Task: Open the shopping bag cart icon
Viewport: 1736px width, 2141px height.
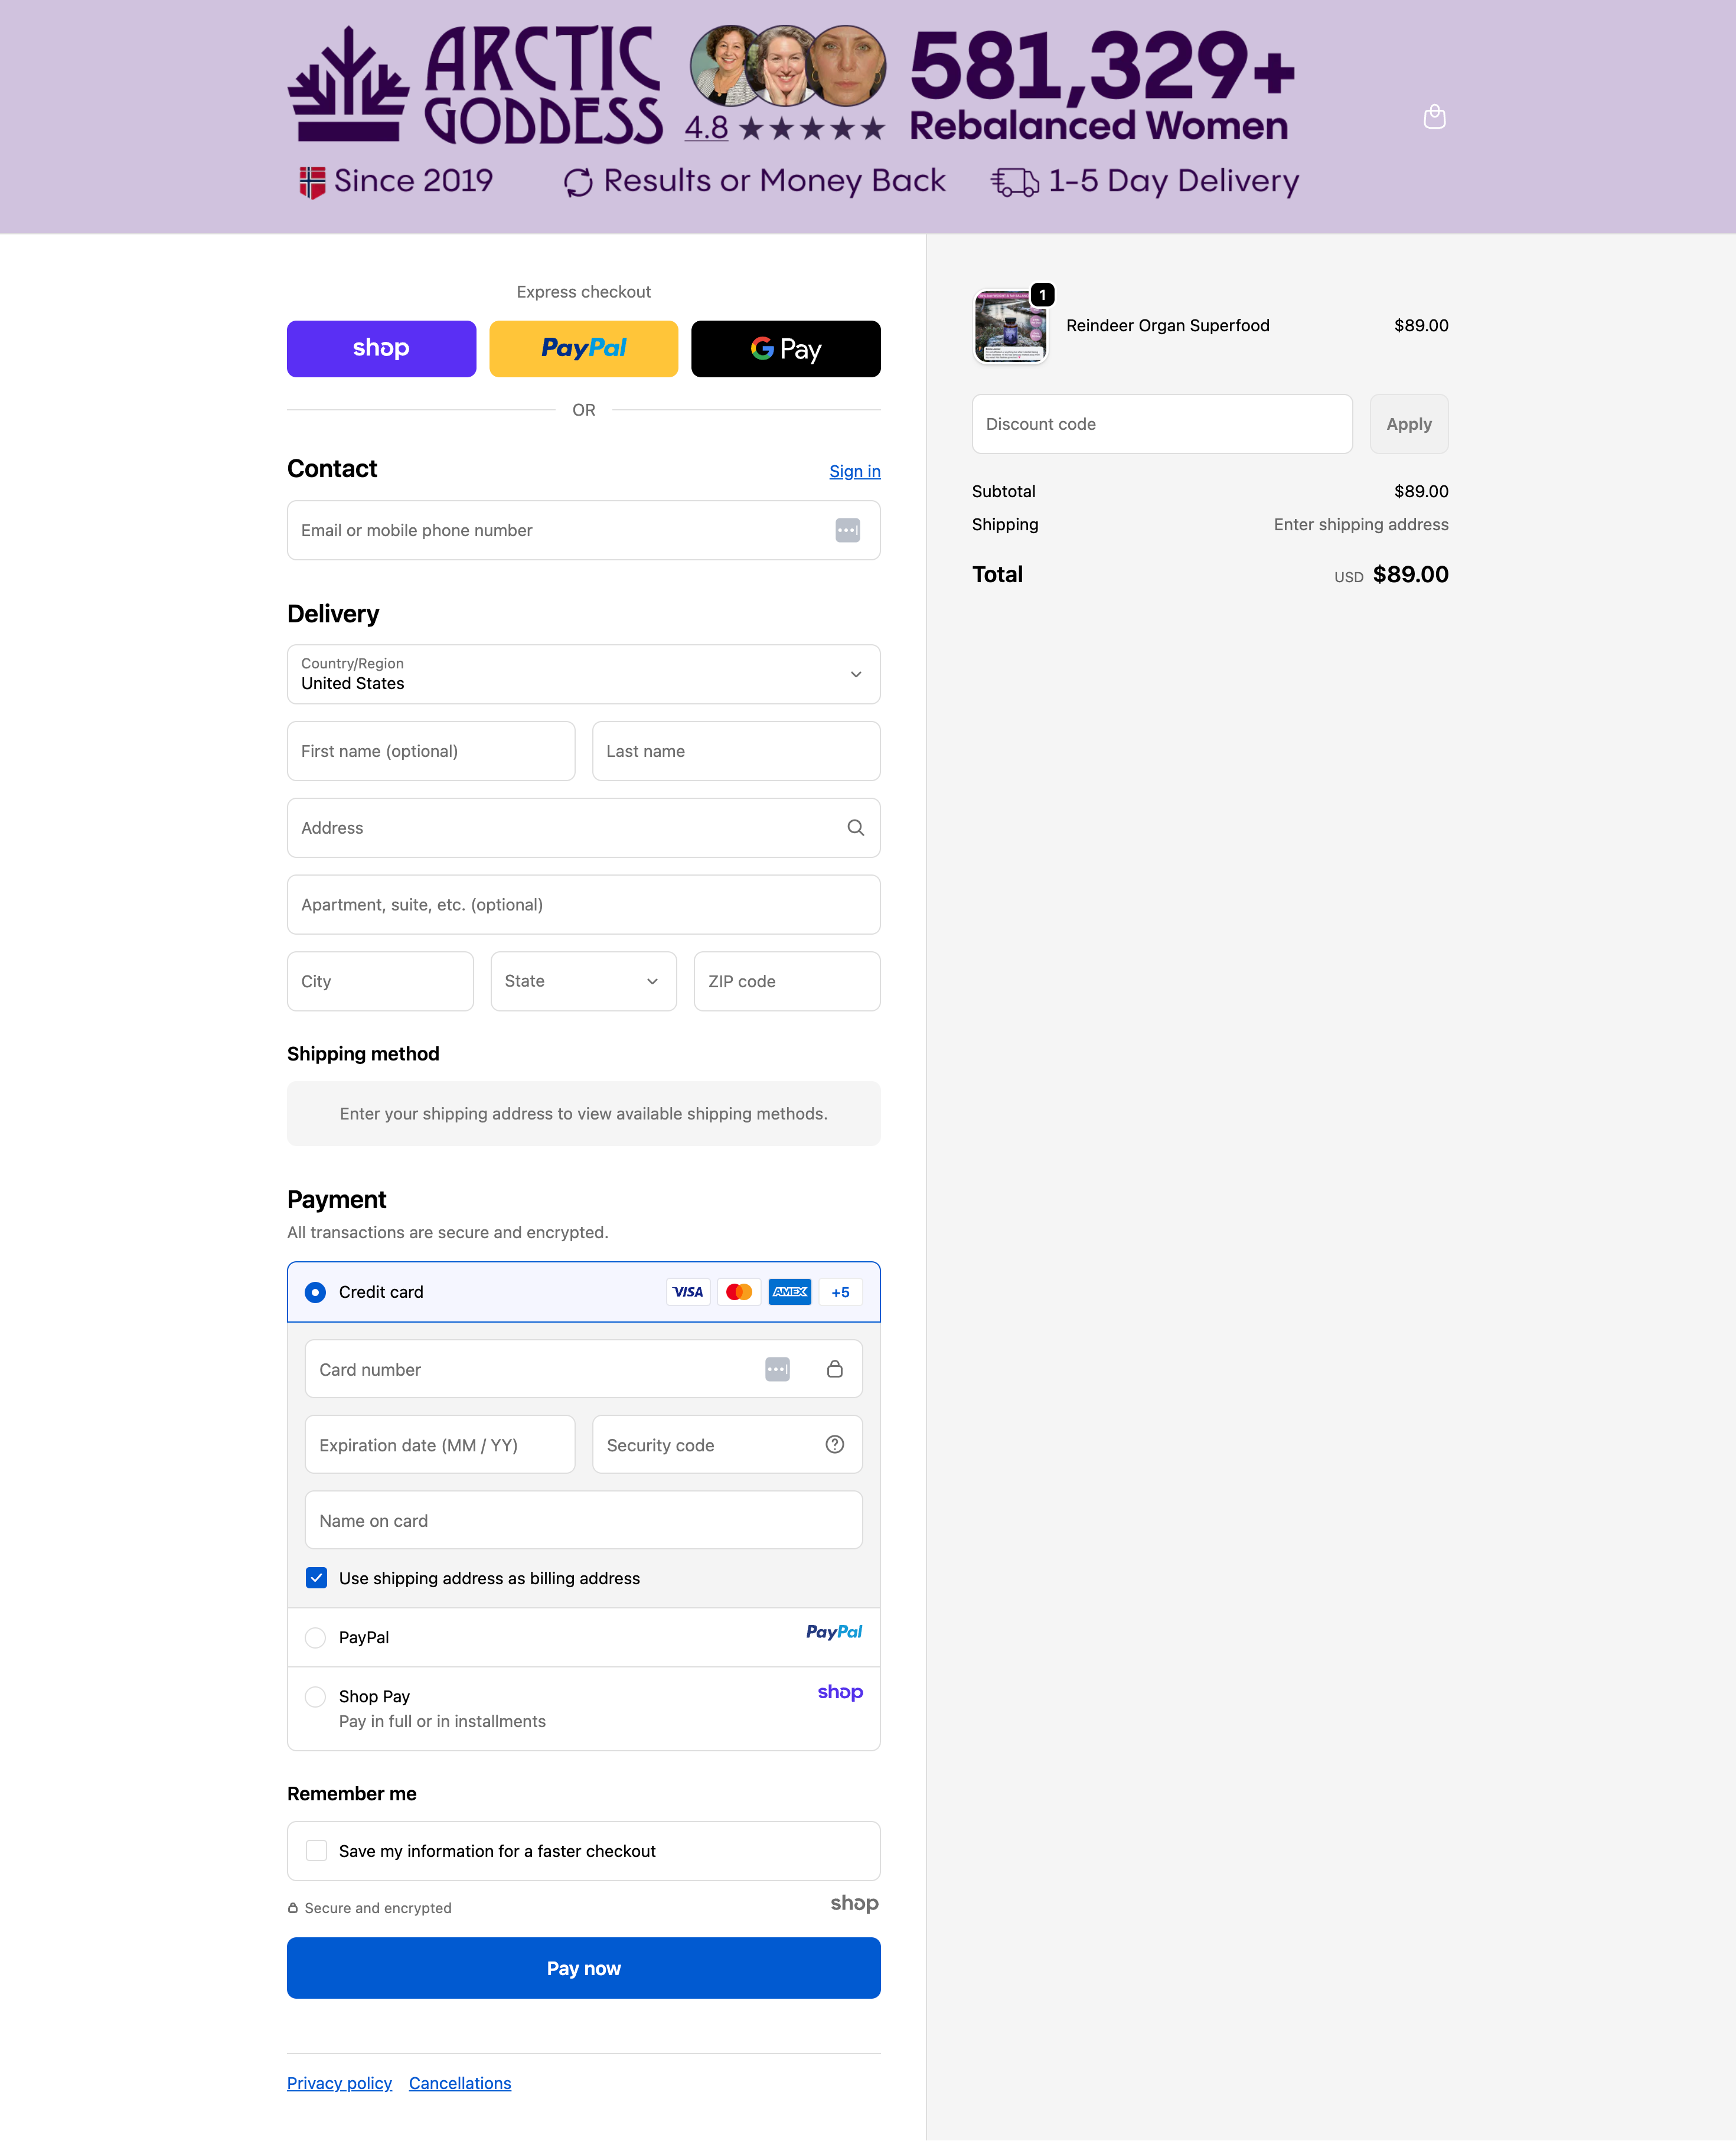Action: coord(1434,117)
